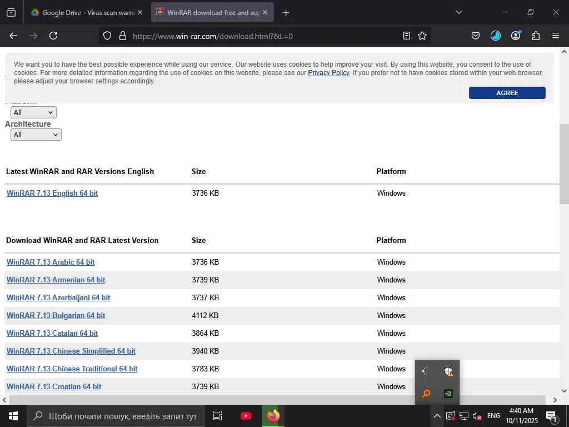Screen dimensions: 569x427
Task: Click the scroll down arrow
Action: click(565, 391)
